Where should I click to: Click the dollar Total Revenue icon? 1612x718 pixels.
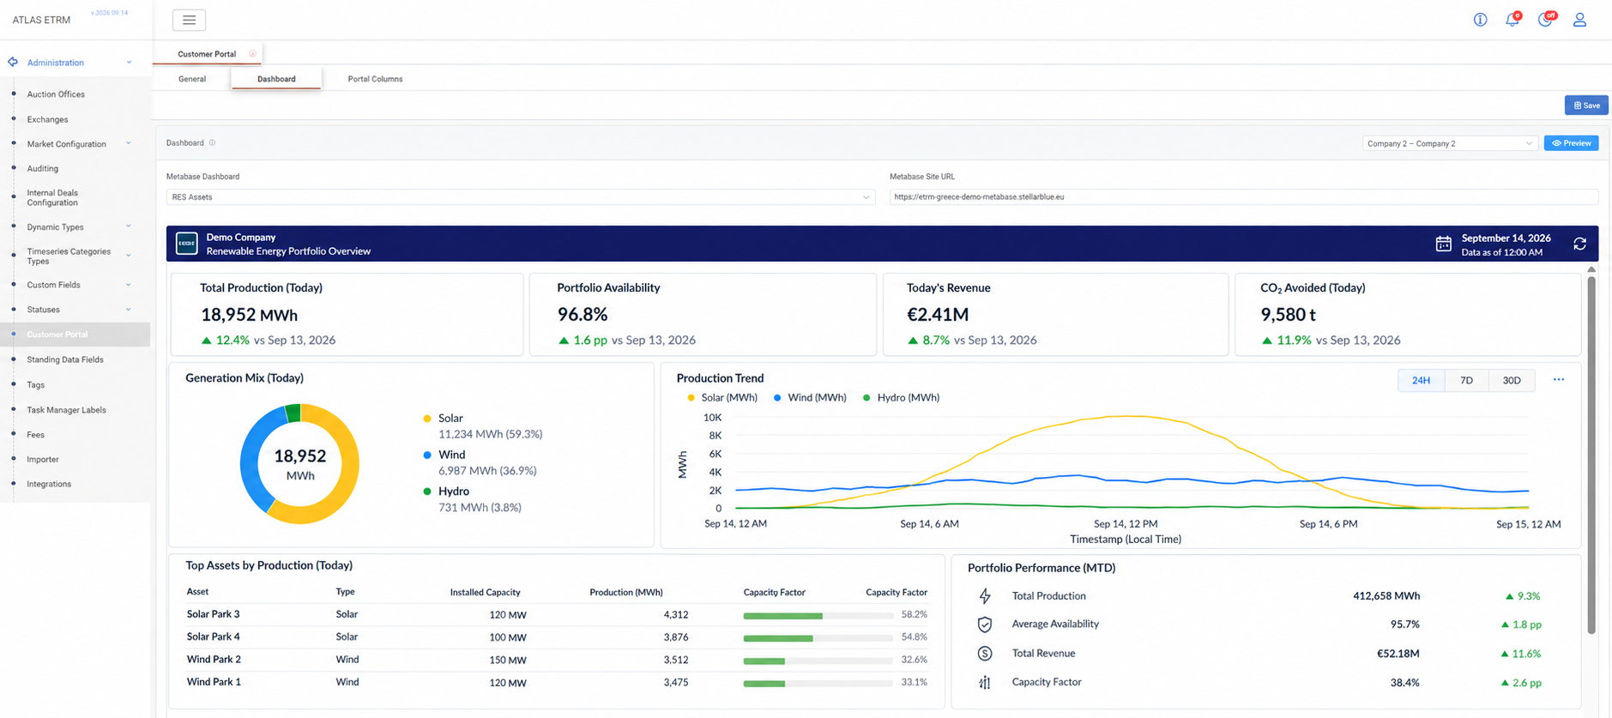coord(985,654)
